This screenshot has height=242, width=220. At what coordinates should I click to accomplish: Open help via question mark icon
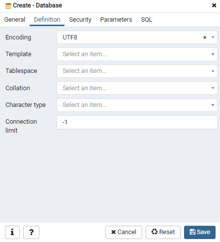pos(31,232)
